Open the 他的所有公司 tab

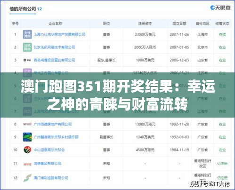point(25,9)
